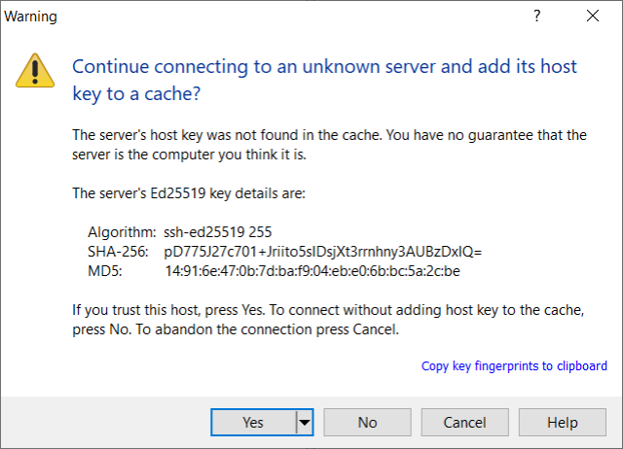
Task: Click the blue "Continue connecting" heading
Action: click(x=325, y=81)
